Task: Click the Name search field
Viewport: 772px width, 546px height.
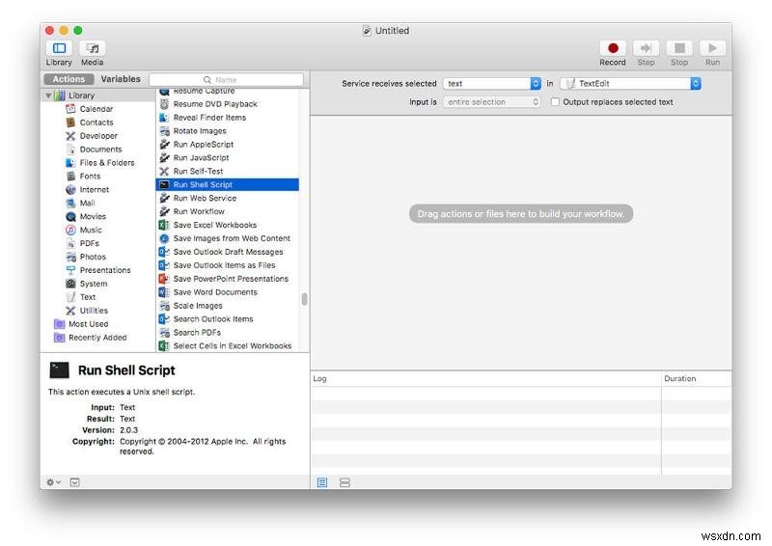Action: click(x=226, y=80)
